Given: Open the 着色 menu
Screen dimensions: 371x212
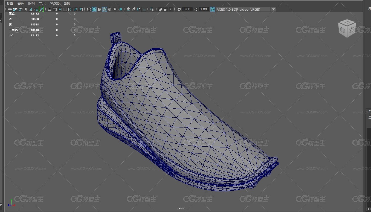Looking at the screenshot, I should (x=21, y=3).
